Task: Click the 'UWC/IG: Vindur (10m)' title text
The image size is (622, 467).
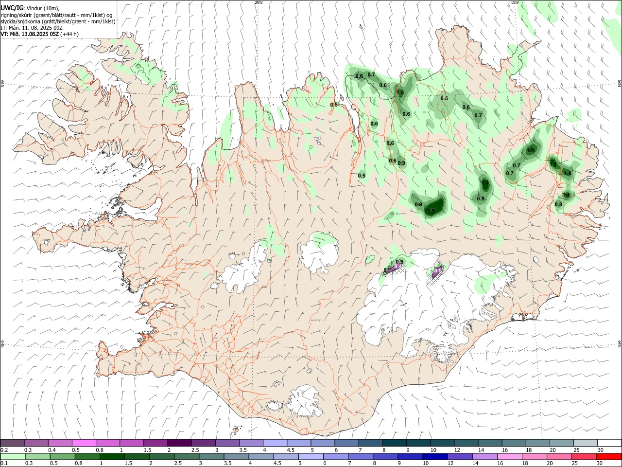Action: point(30,8)
